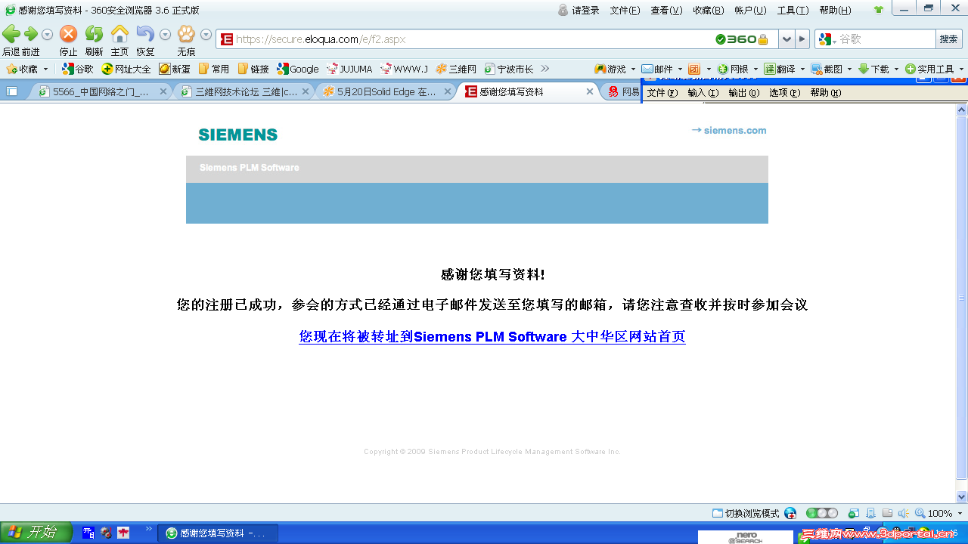Open the green shirt skin icon

click(878, 10)
